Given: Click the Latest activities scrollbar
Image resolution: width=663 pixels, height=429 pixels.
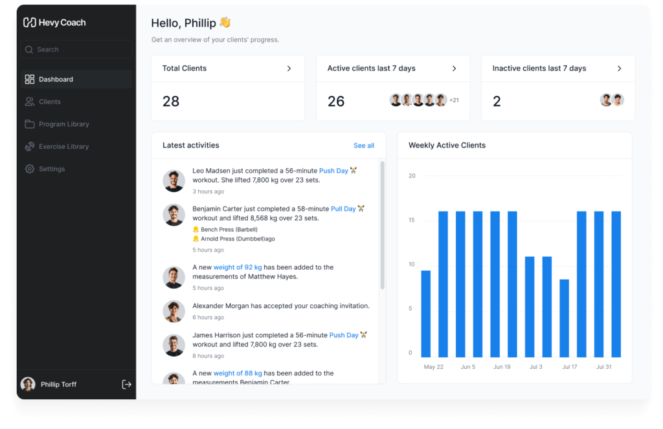Looking at the screenshot, I should click(x=382, y=226).
